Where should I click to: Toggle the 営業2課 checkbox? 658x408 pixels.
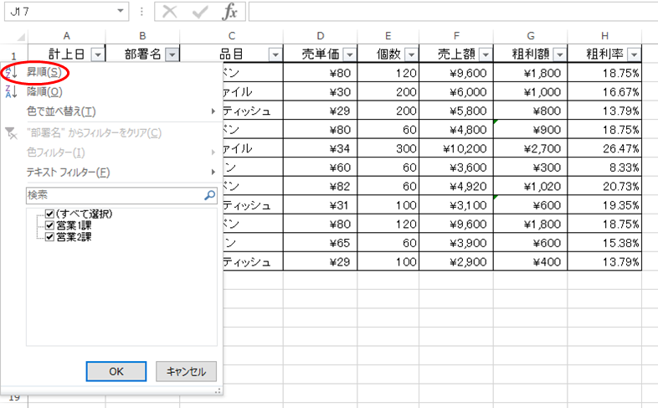pos(50,237)
